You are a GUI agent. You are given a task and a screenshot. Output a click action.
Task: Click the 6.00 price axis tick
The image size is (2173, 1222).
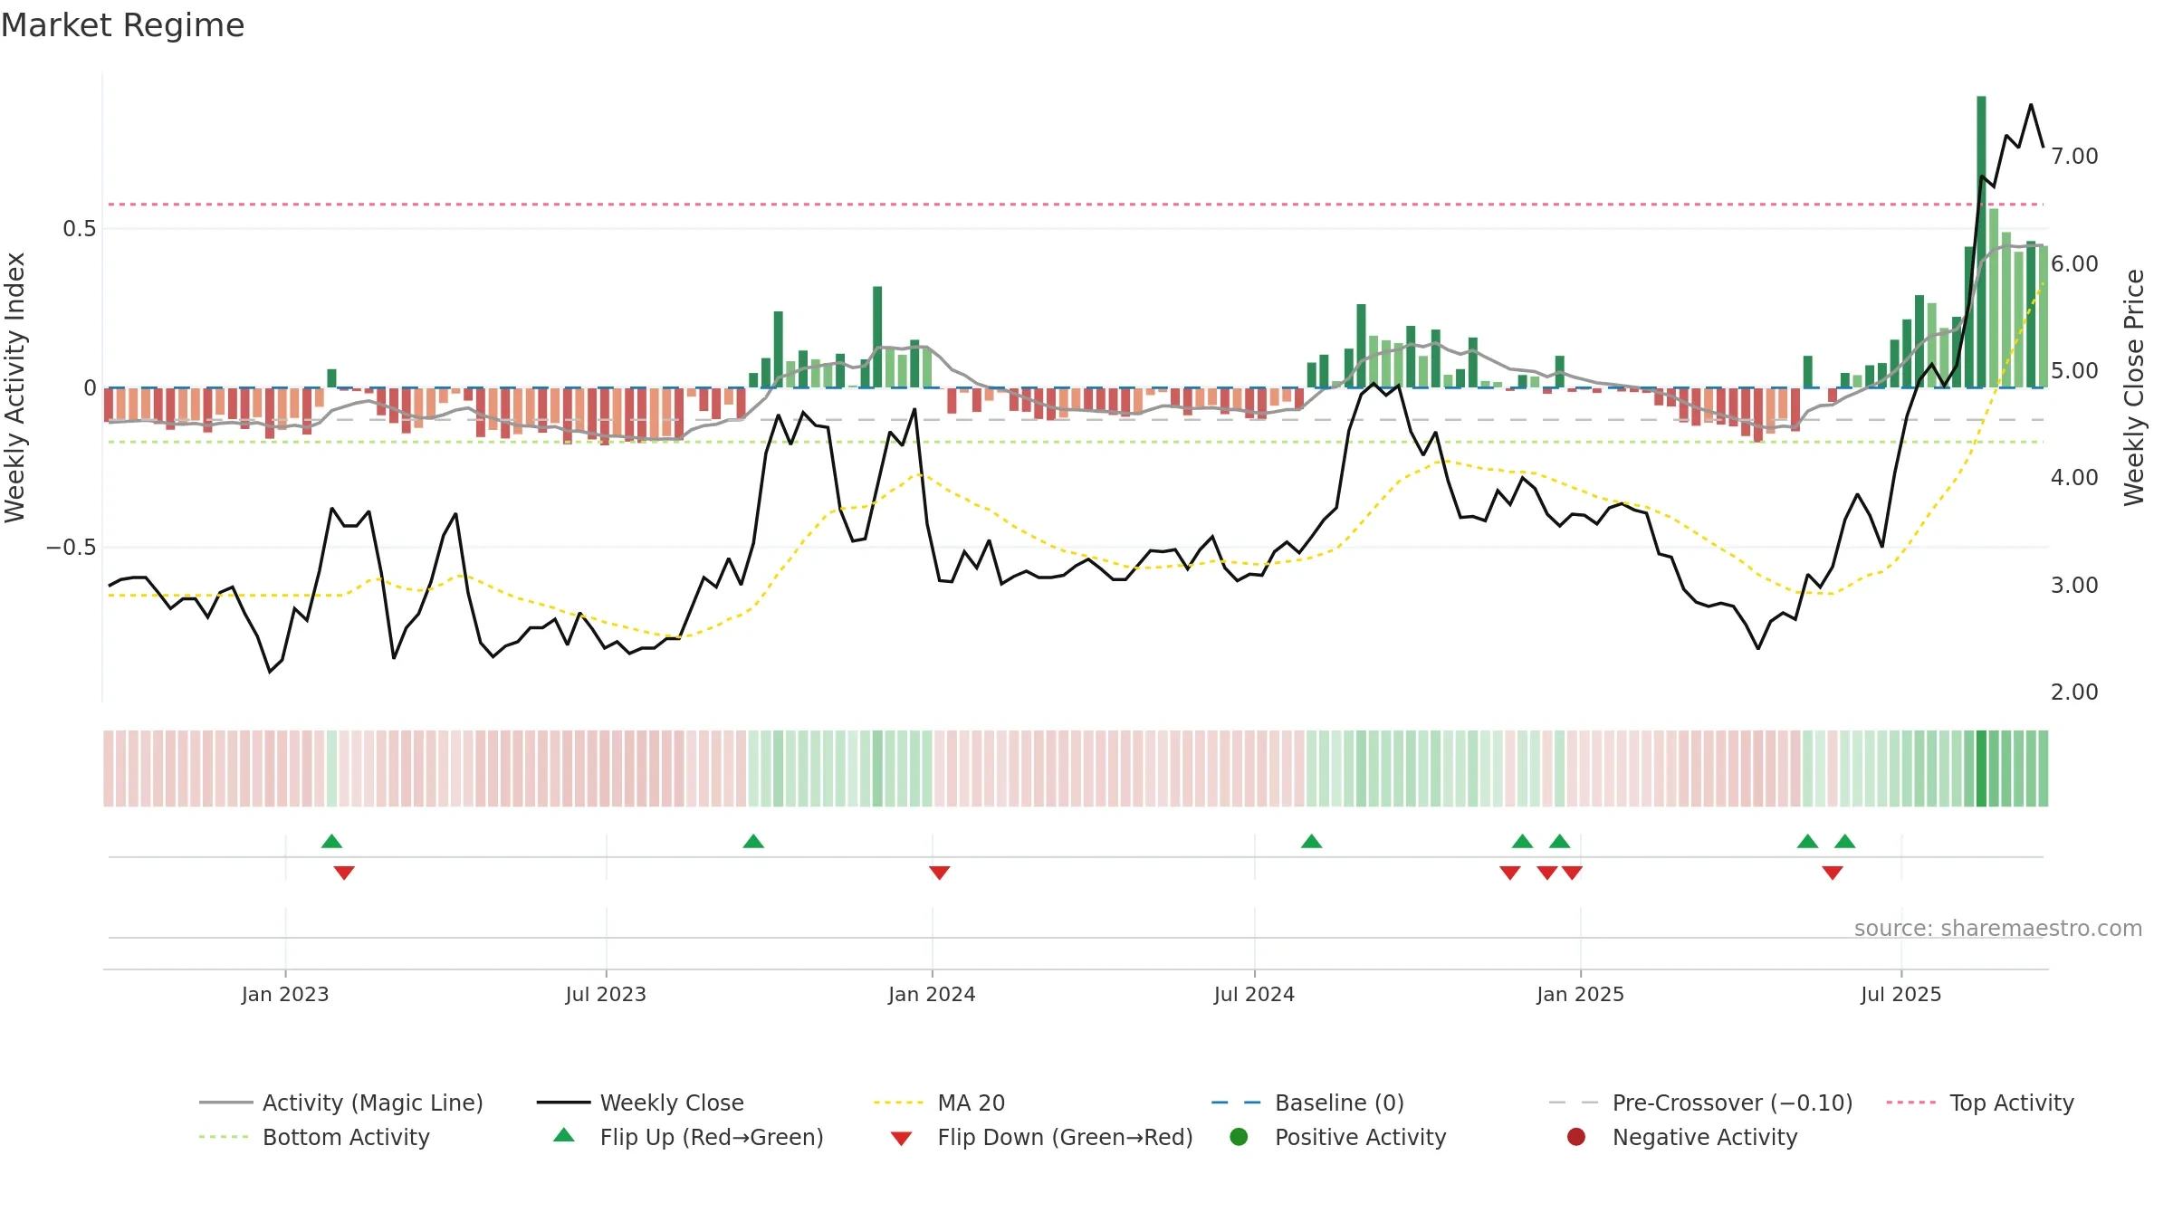tap(2074, 263)
